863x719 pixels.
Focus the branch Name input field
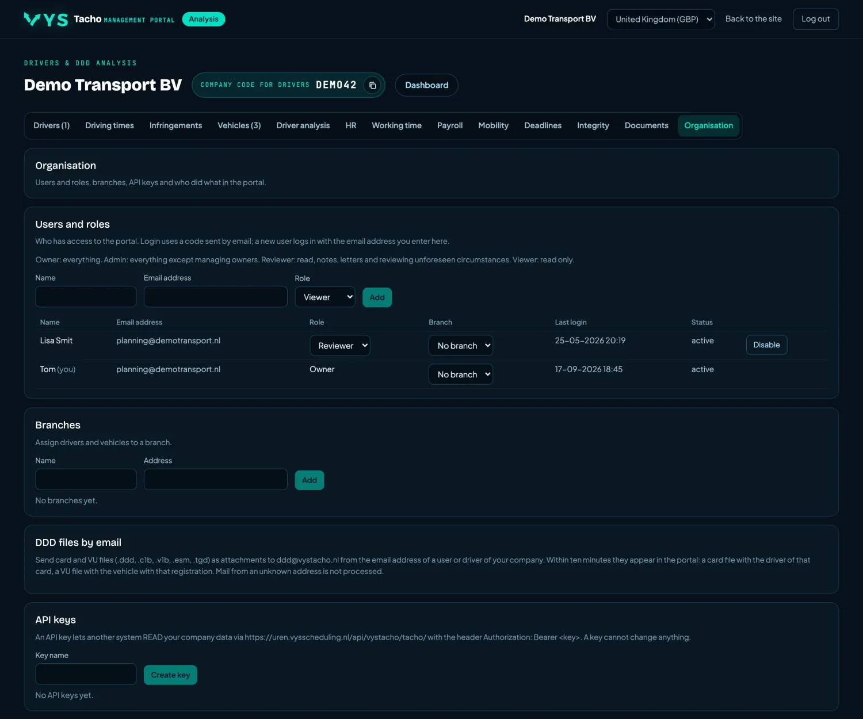[x=86, y=480]
